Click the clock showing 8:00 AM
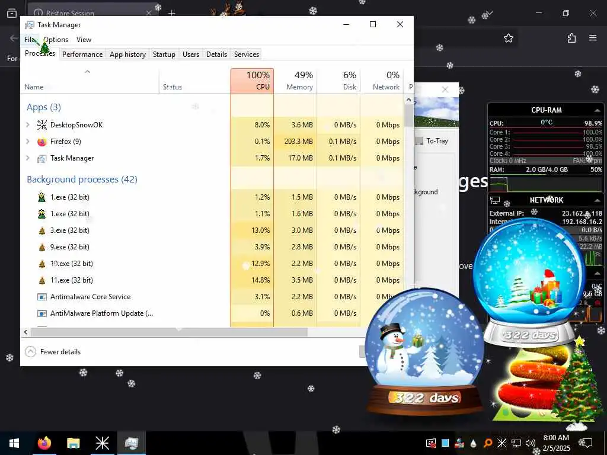Screen dimensions: 607x455 pyautogui.click(x=556, y=438)
